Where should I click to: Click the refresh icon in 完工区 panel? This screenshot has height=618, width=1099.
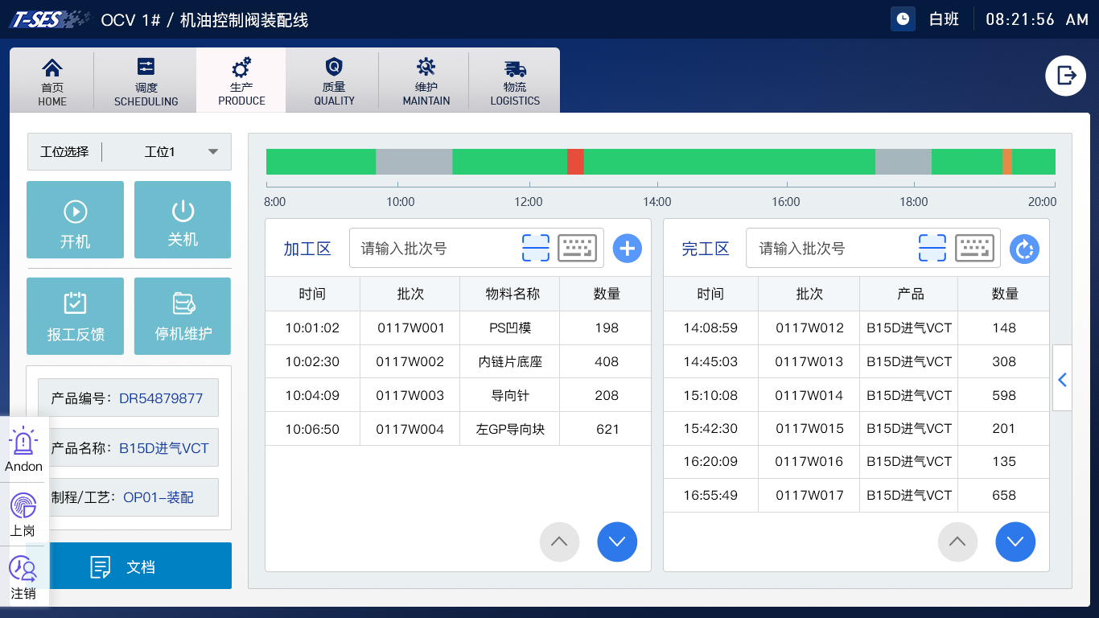pyautogui.click(x=1024, y=249)
